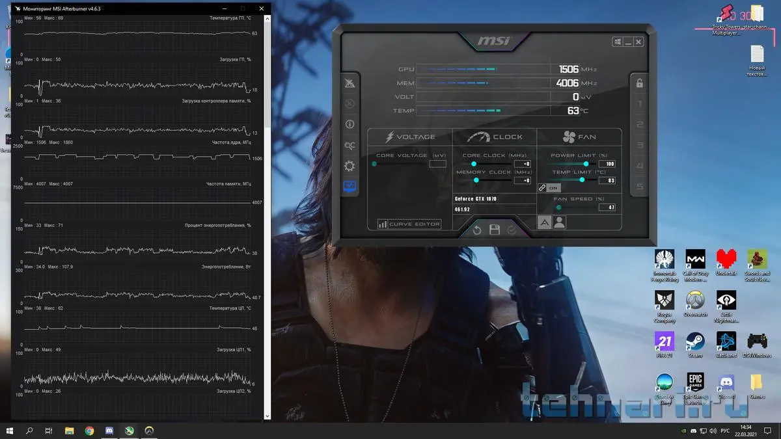Click the reset settings icon

point(477,230)
